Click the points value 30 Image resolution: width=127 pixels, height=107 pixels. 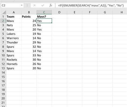click(29, 60)
